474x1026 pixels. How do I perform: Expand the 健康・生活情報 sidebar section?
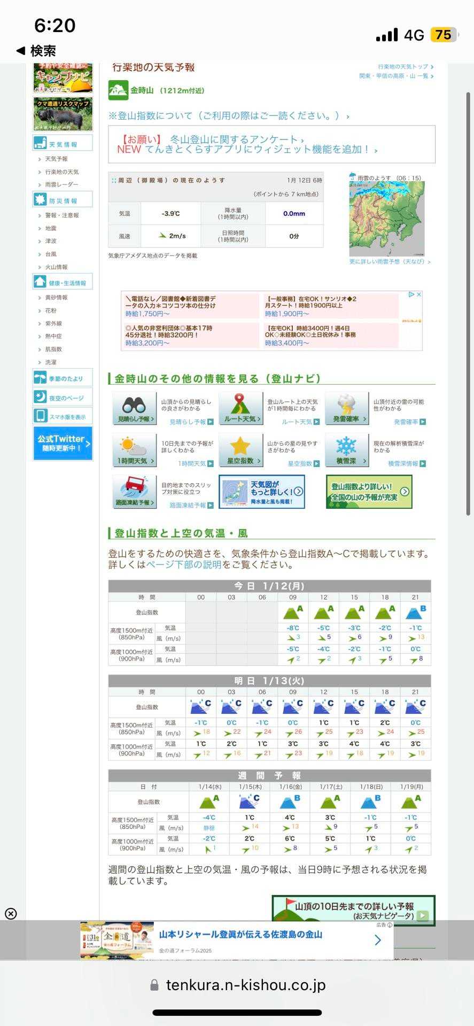click(x=63, y=282)
